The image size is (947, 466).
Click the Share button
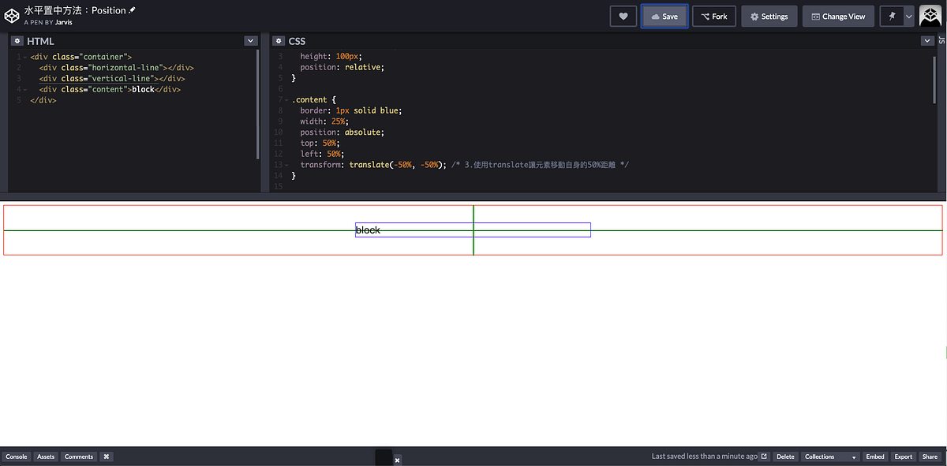click(x=930, y=457)
